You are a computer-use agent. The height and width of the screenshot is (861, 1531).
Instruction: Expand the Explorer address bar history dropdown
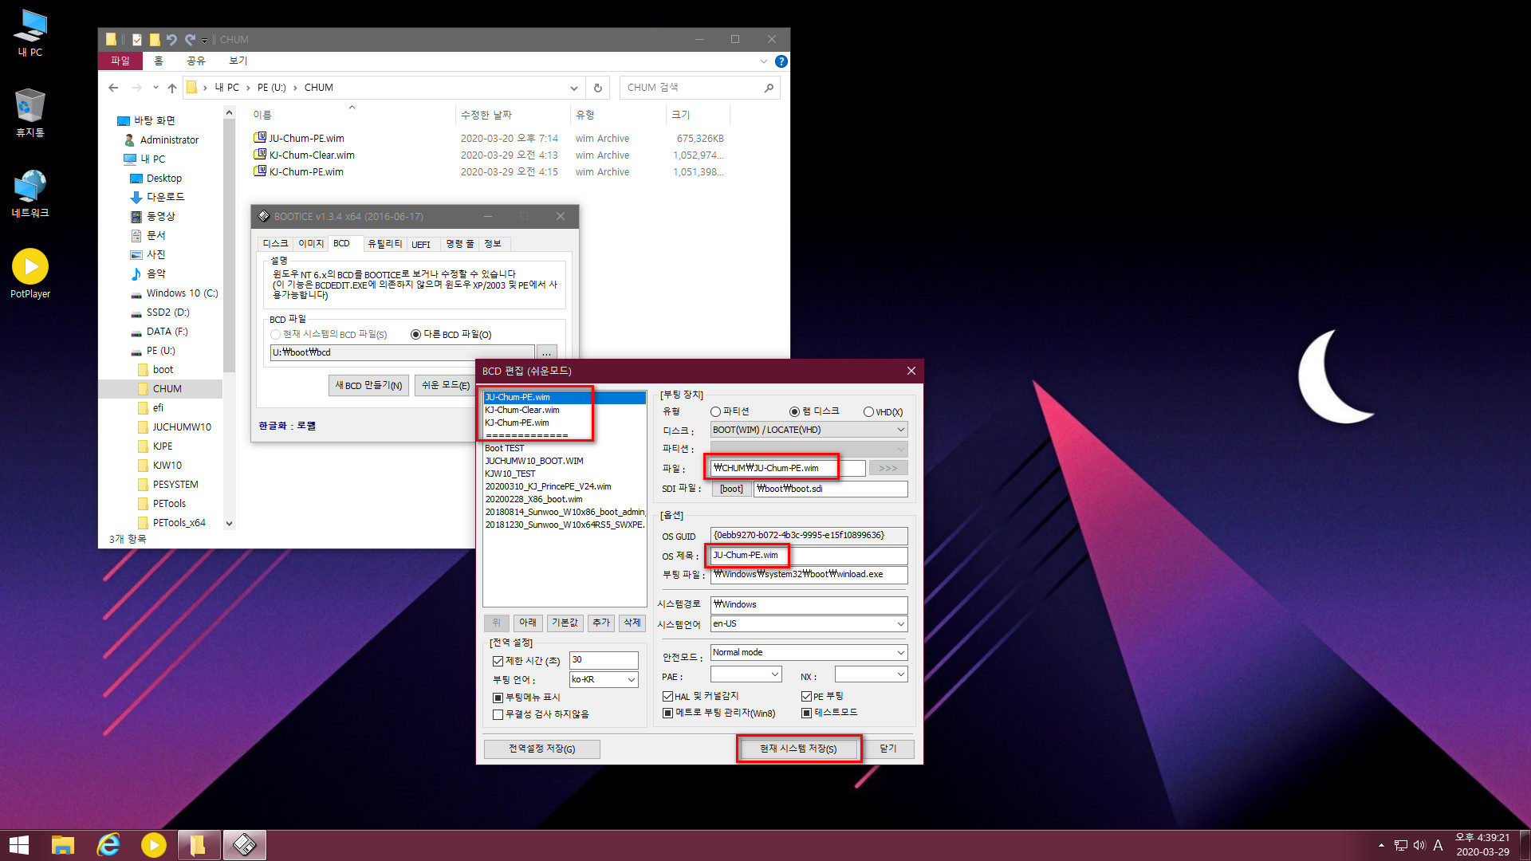click(x=574, y=88)
